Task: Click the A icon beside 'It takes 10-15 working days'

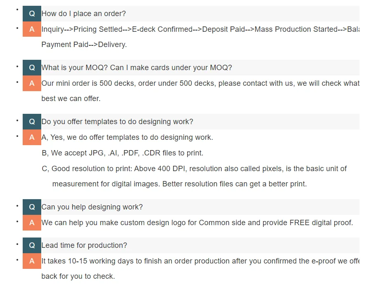Action: (32, 261)
